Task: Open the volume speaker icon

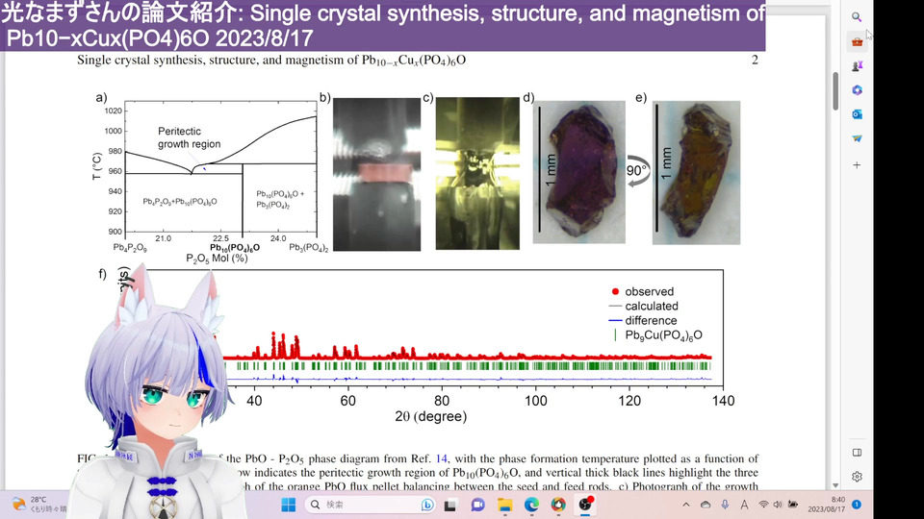Action: click(778, 505)
